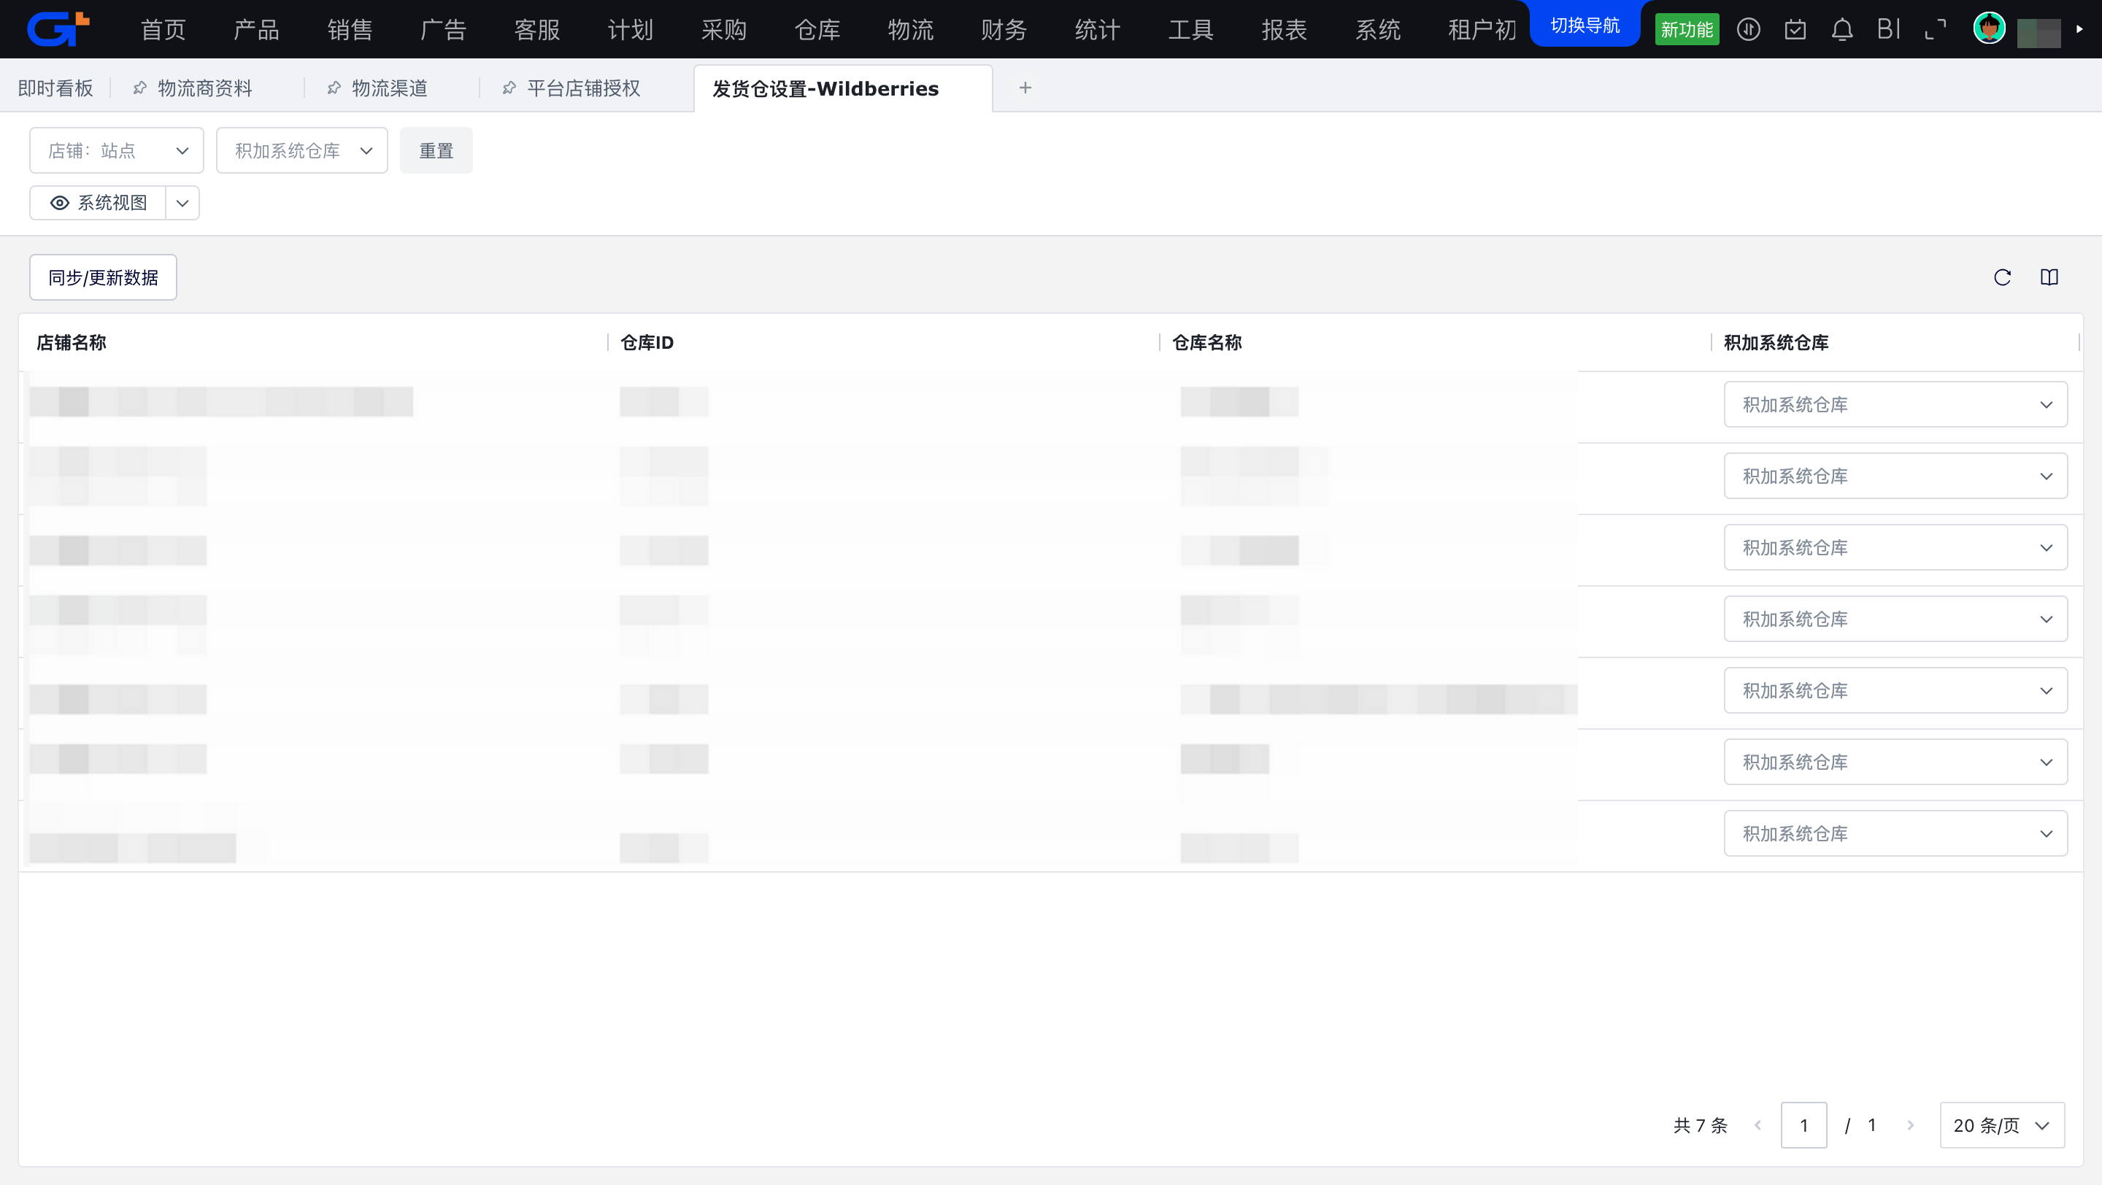Click the 重置 reset button
The width and height of the screenshot is (2102, 1185).
436,151
